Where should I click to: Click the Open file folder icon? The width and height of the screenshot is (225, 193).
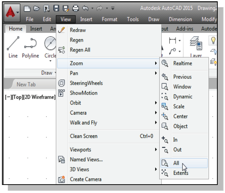pos(37,8)
